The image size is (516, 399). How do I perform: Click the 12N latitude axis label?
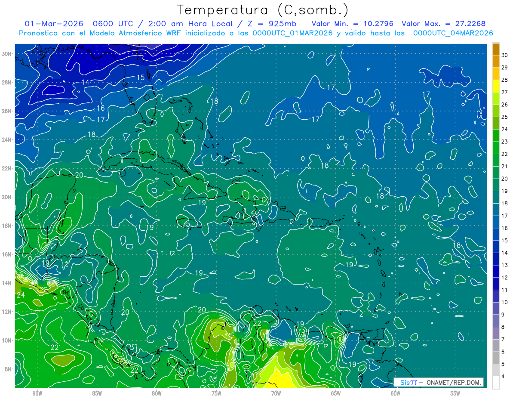[x=7, y=312]
